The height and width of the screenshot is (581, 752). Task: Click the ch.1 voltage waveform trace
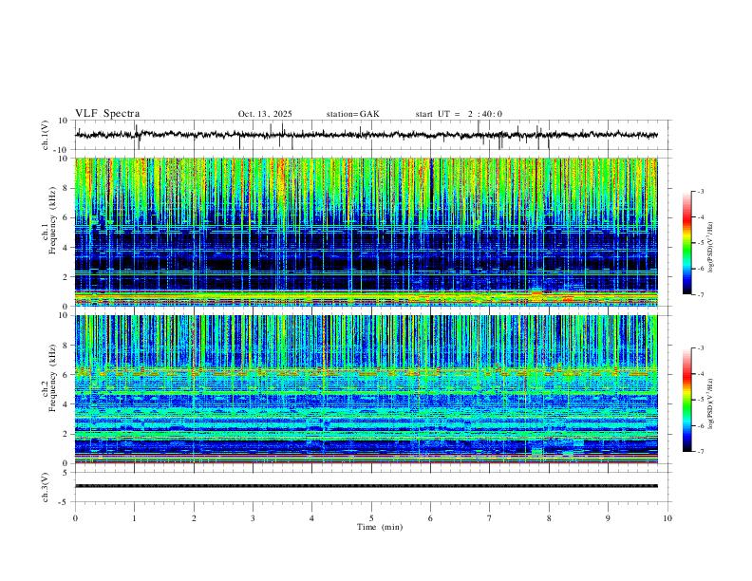click(366, 135)
